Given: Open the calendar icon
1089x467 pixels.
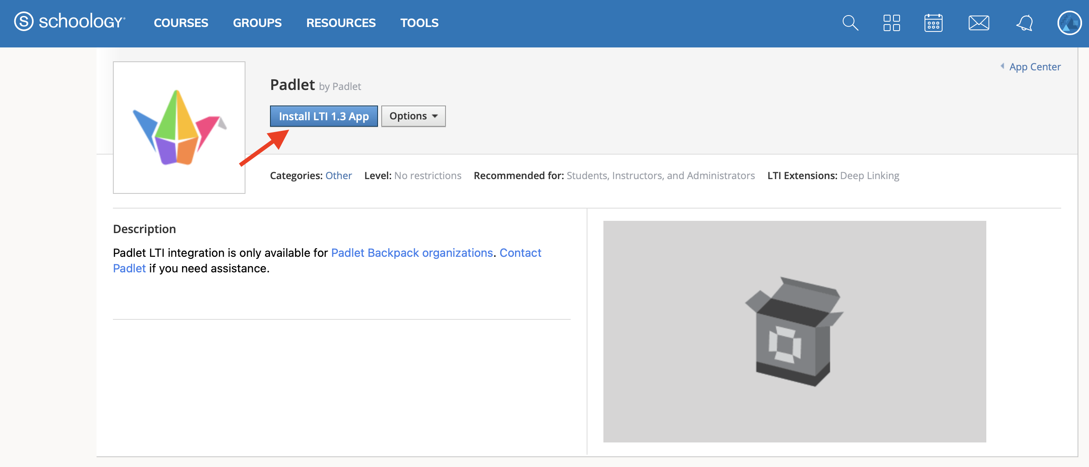Looking at the screenshot, I should [933, 23].
